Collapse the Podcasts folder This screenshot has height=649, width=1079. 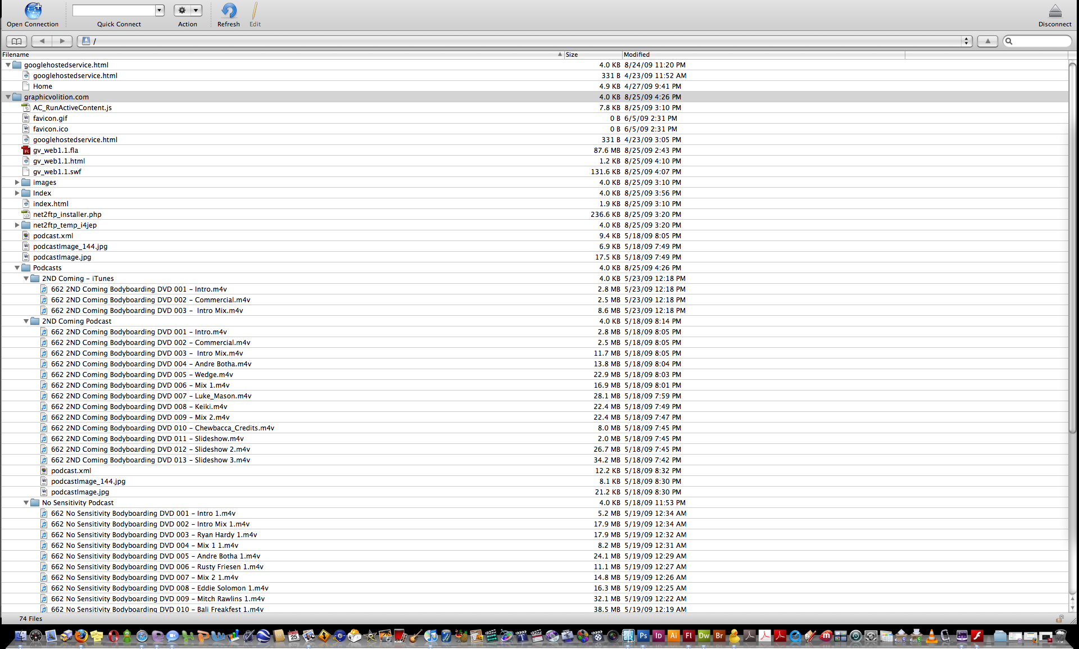click(17, 268)
